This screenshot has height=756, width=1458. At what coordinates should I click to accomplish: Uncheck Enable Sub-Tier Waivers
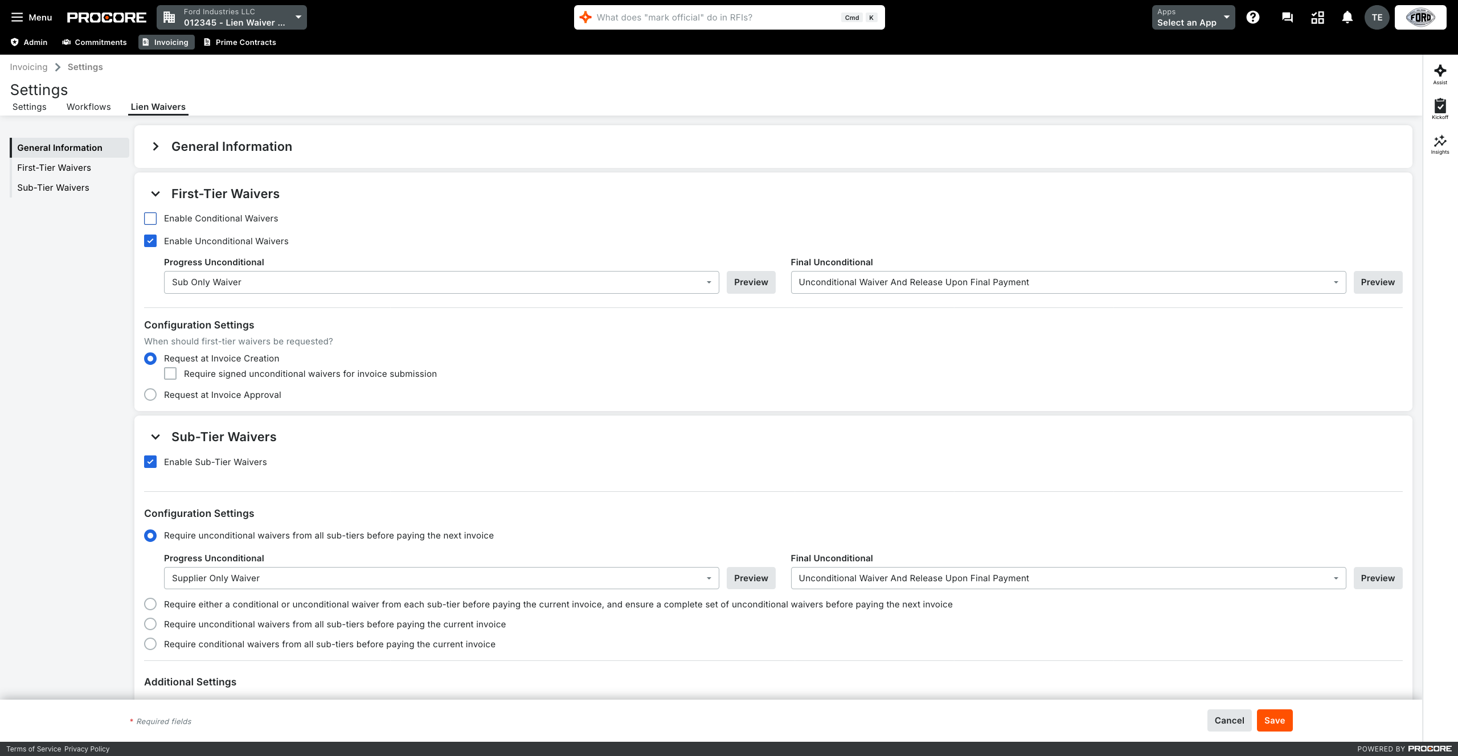[150, 462]
